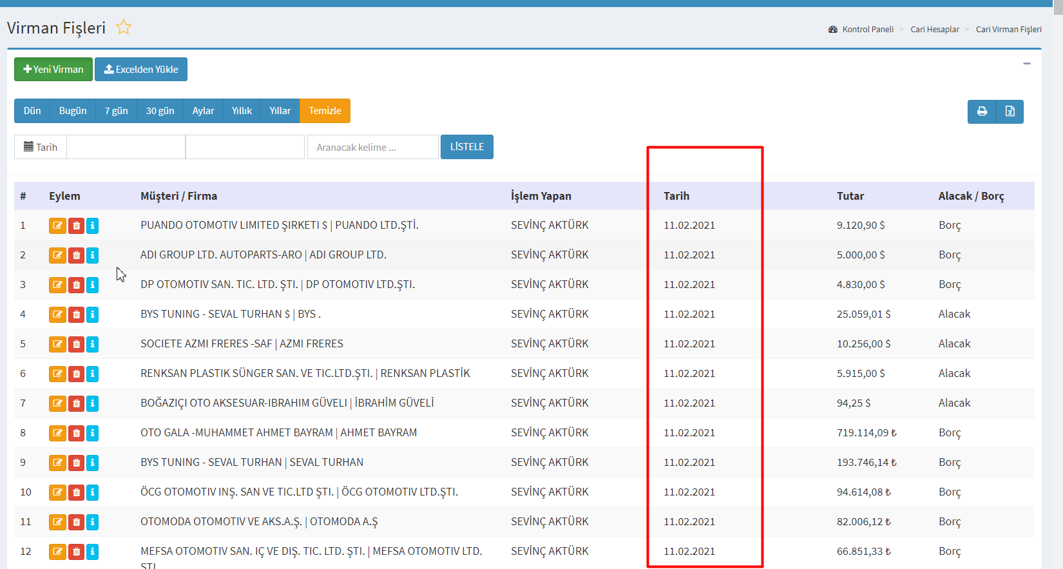The image size is (1063, 569).
Task: Edit row 1 PUANDO OTOMOTIV entry
Action: coord(57,226)
